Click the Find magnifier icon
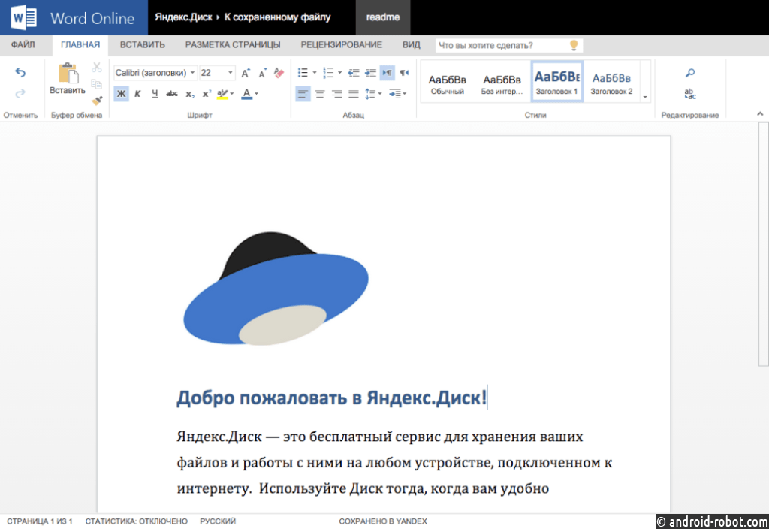 [x=690, y=73]
